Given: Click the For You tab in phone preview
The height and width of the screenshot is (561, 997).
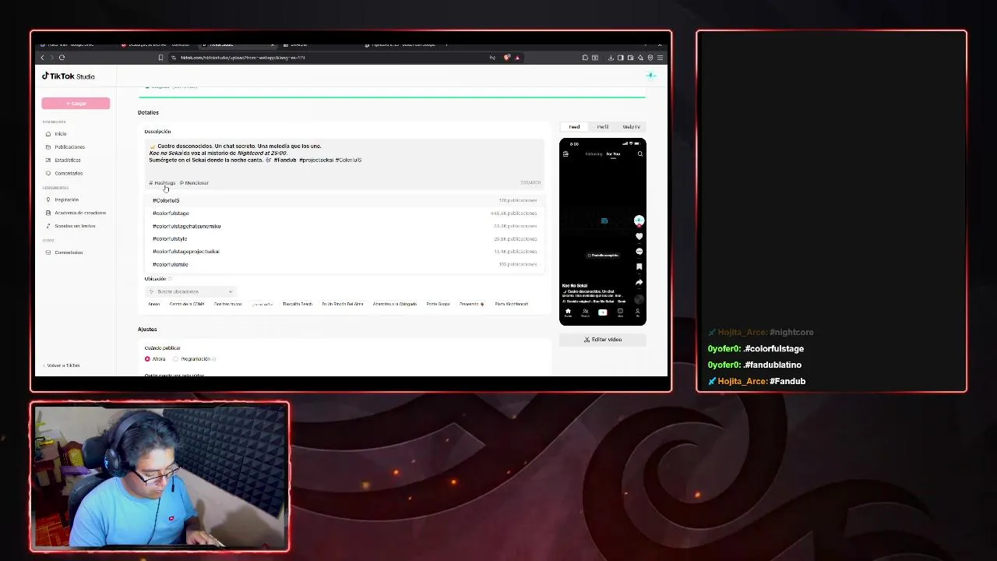Looking at the screenshot, I should point(613,154).
